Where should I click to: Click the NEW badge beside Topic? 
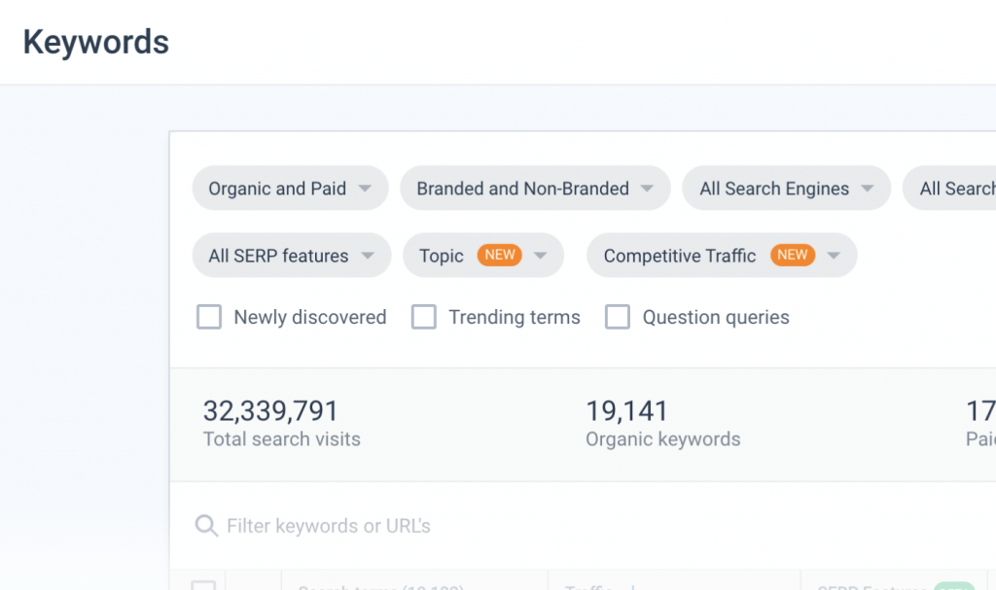500,255
